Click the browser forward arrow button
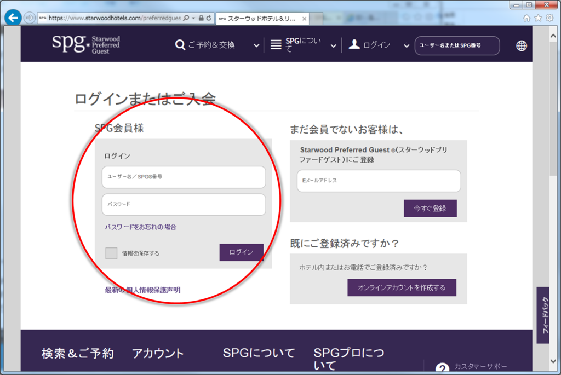The image size is (561, 375). click(30, 18)
